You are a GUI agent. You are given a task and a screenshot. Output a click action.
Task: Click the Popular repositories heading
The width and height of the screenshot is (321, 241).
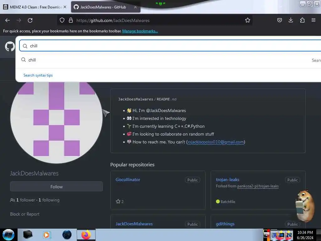[x=132, y=164]
